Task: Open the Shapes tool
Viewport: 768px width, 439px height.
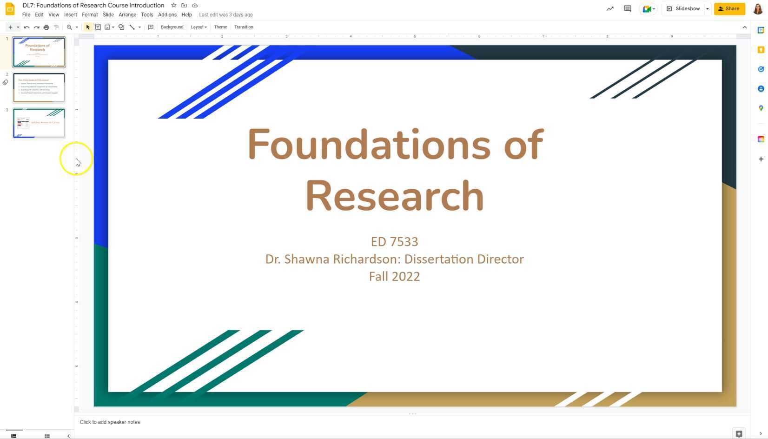Action: pyautogui.click(x=121, y=27)
